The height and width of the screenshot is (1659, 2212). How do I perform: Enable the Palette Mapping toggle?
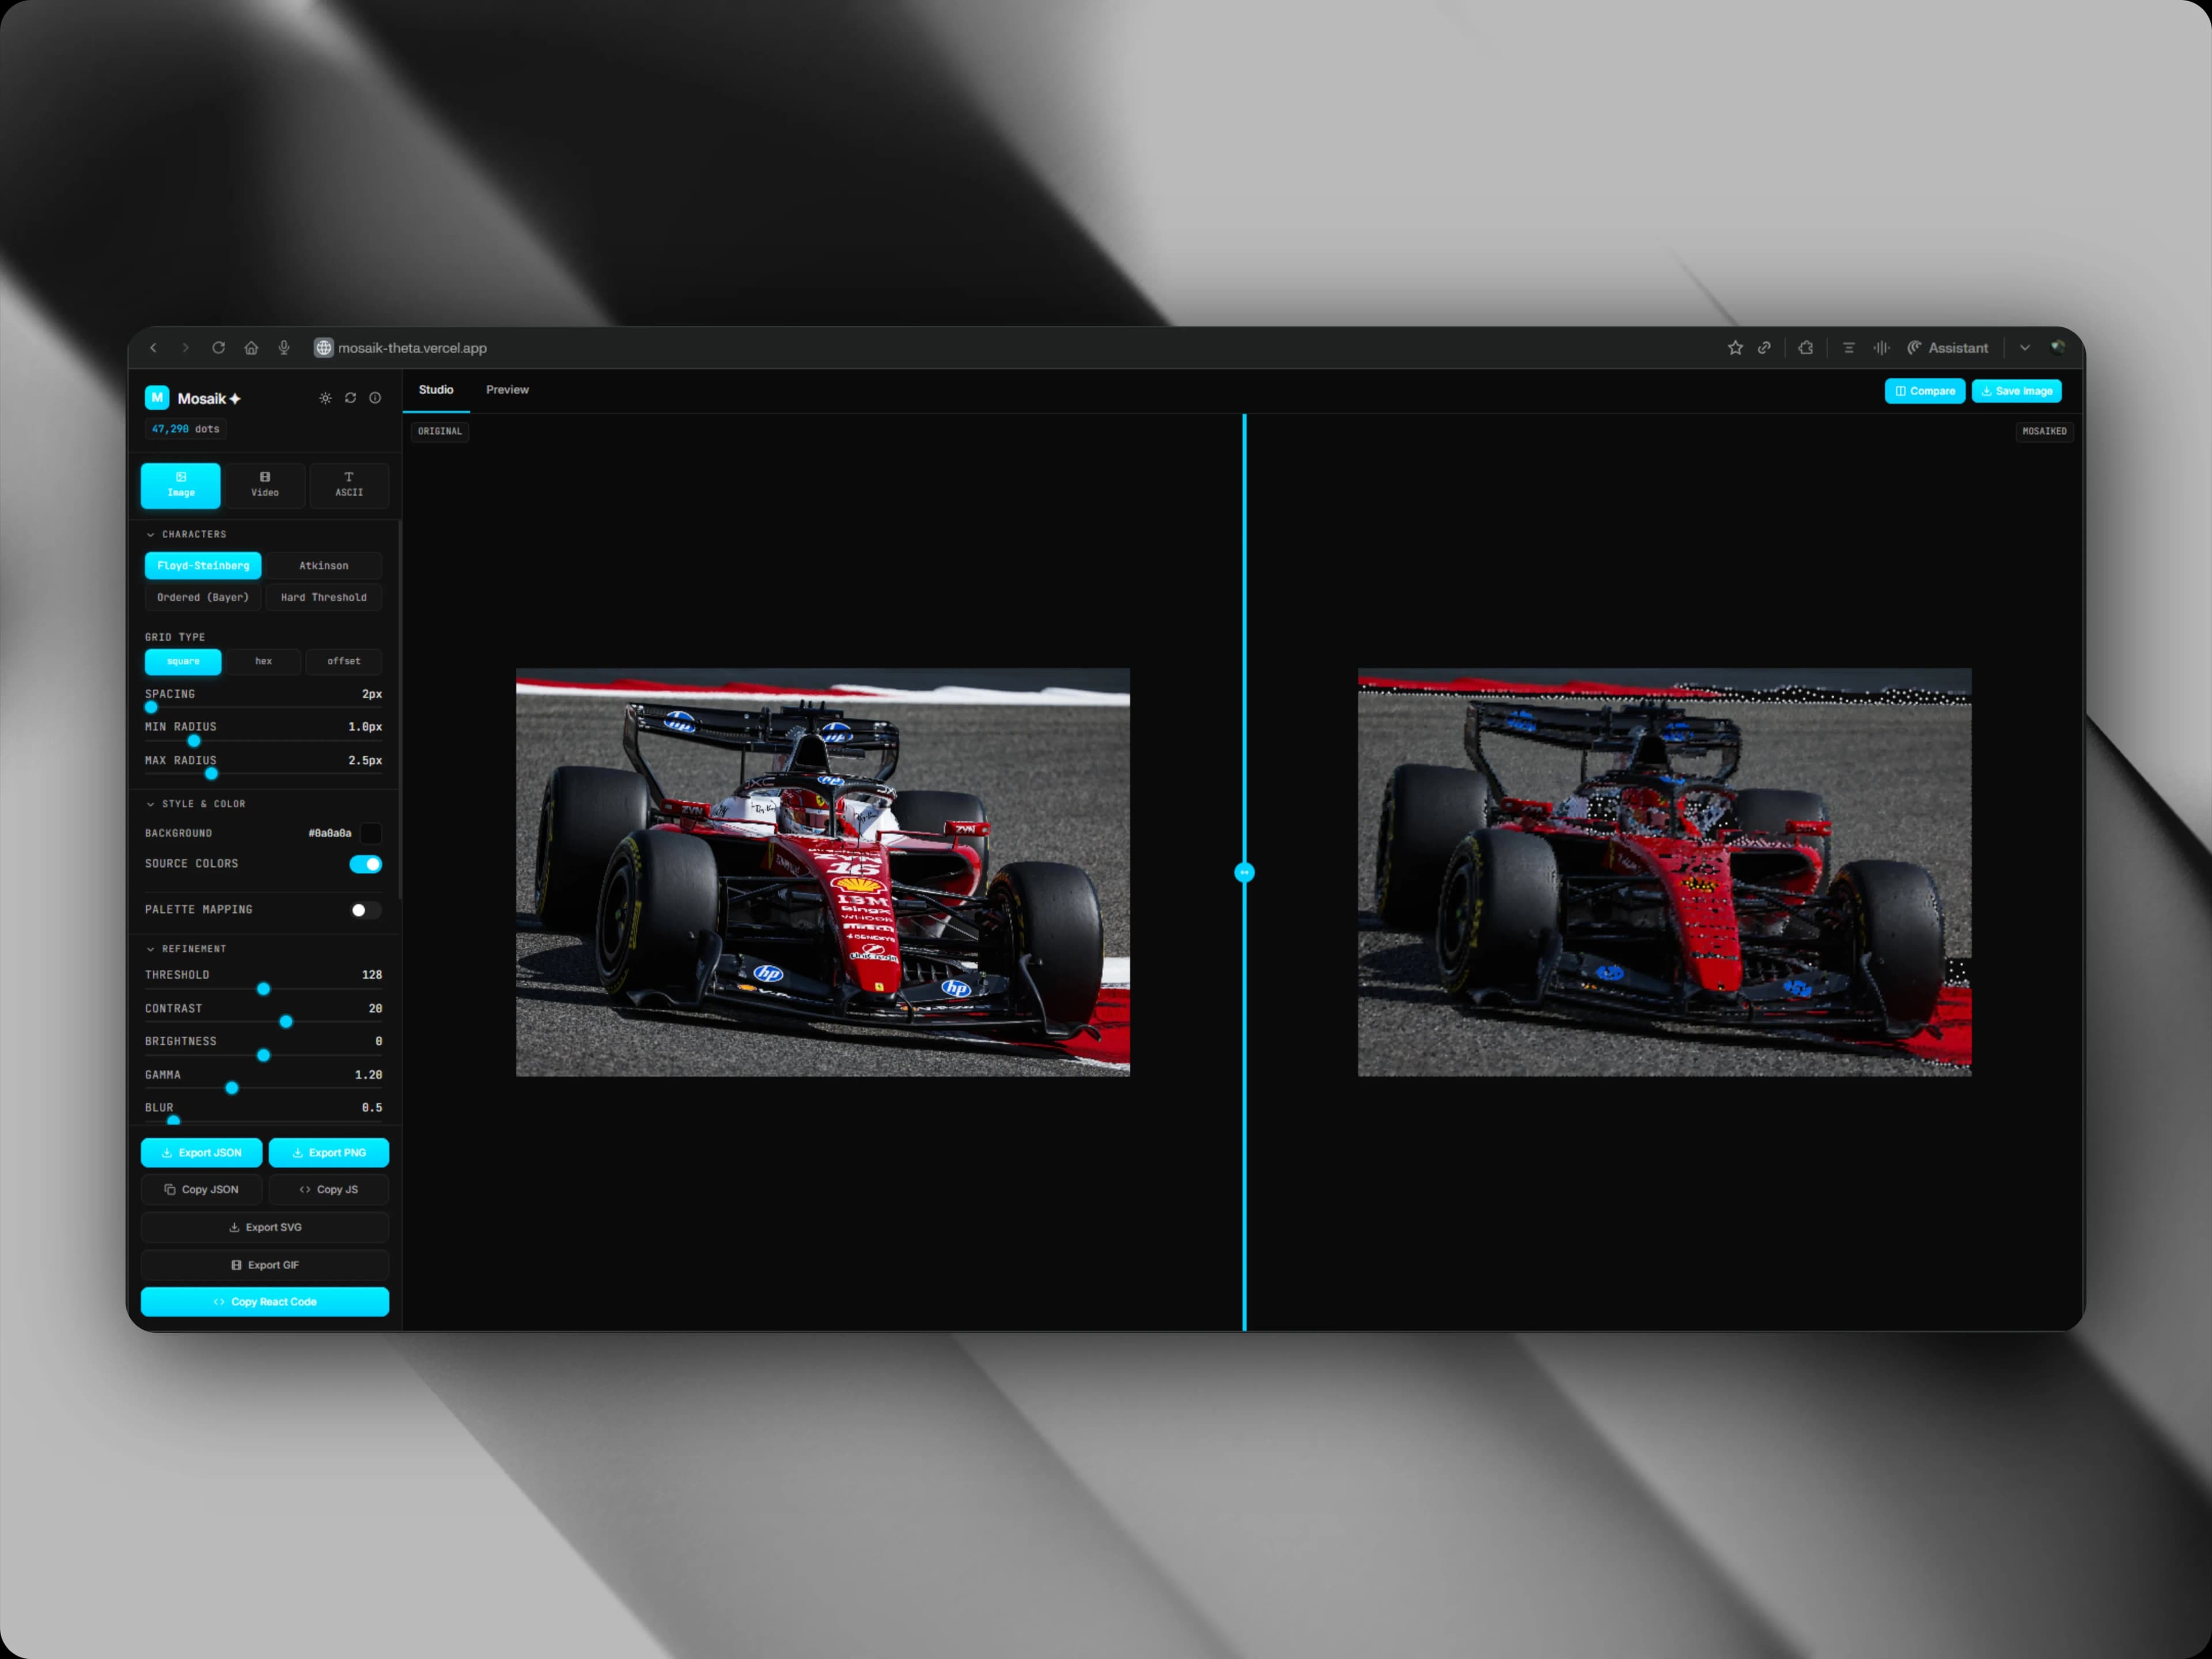[x=365, y=910]
